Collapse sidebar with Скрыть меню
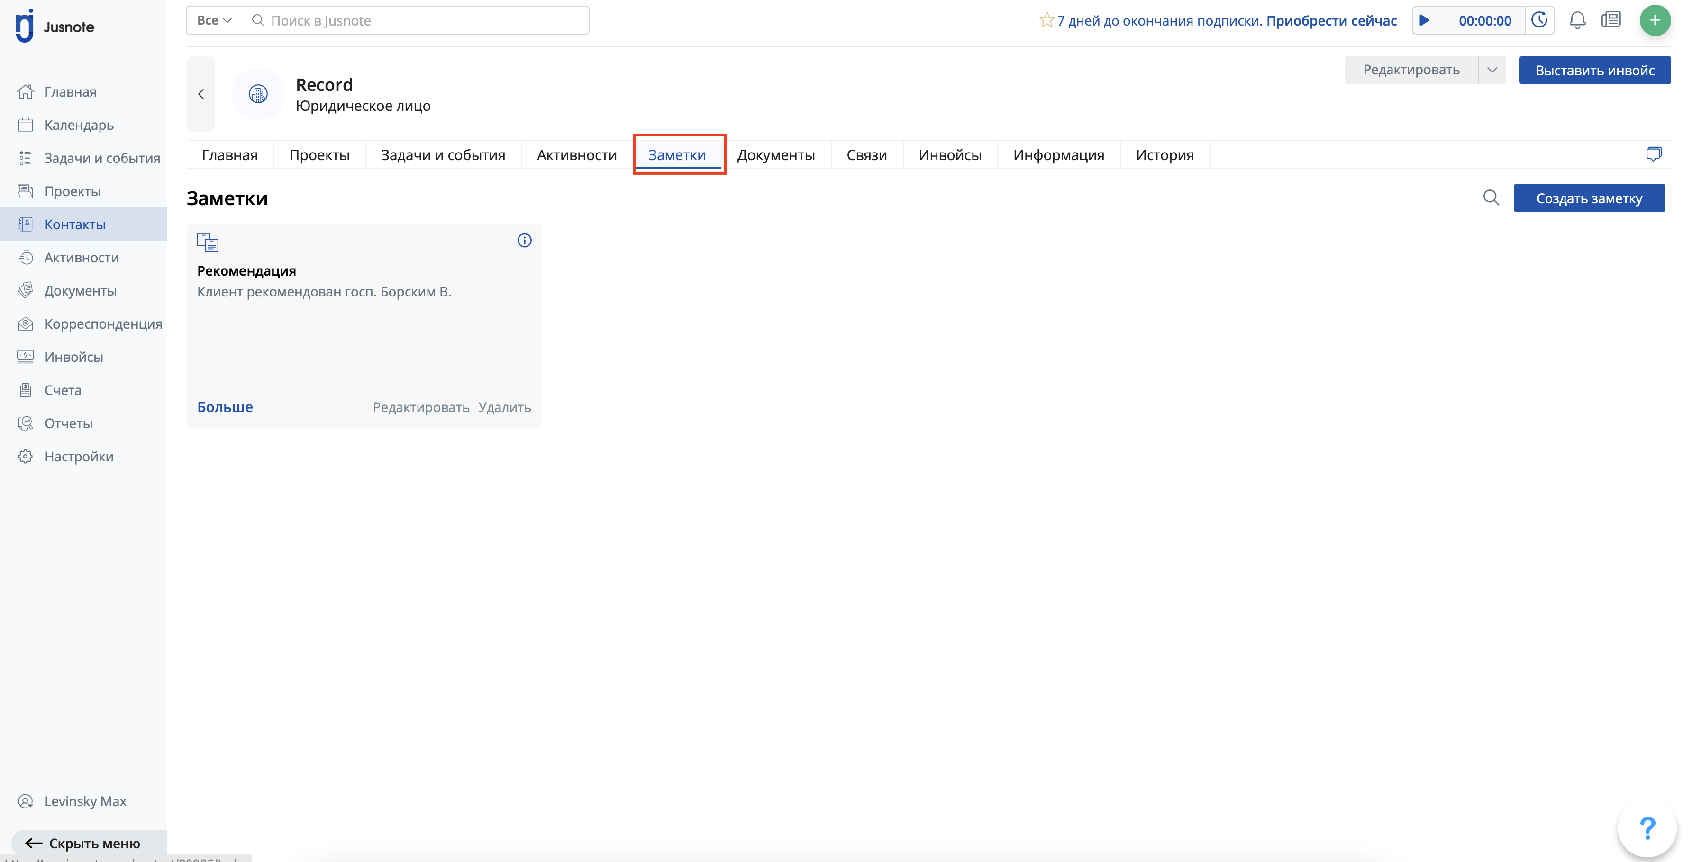The image size is (1692, 862). point(83,843)
